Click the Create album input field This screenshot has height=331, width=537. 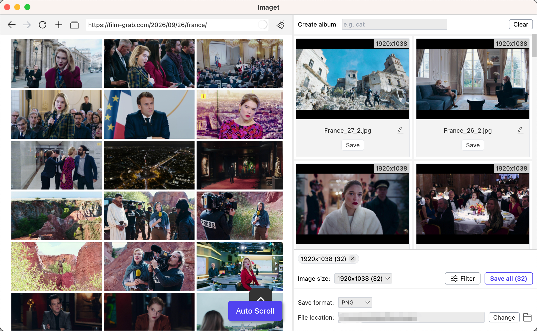click(394, 25)
